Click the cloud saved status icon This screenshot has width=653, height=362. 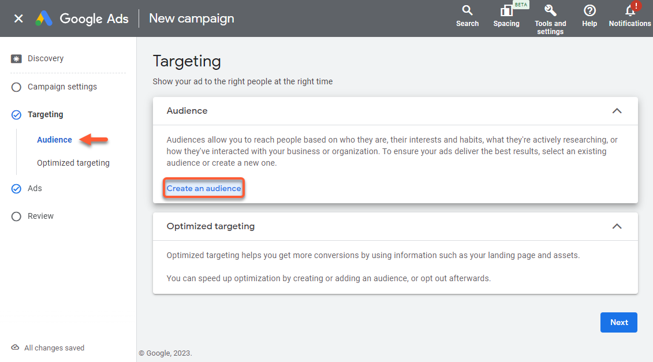(x=15, y=348)
